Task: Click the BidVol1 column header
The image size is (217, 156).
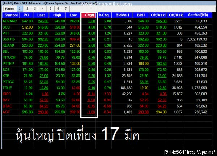Action: [x=122, y=15]
